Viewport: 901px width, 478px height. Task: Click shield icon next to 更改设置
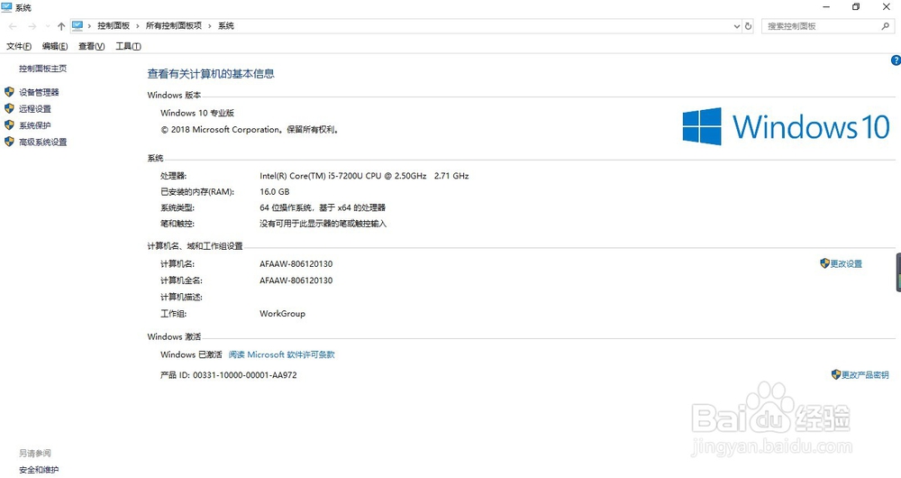(x=824, y=263)
